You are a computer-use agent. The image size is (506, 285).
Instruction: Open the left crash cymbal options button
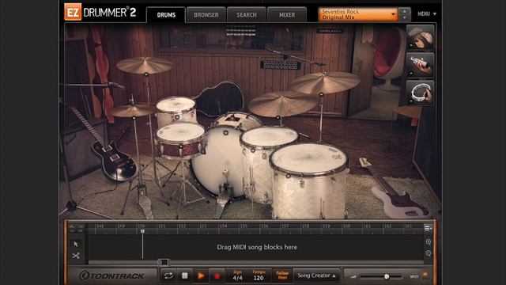pos(146,74)
